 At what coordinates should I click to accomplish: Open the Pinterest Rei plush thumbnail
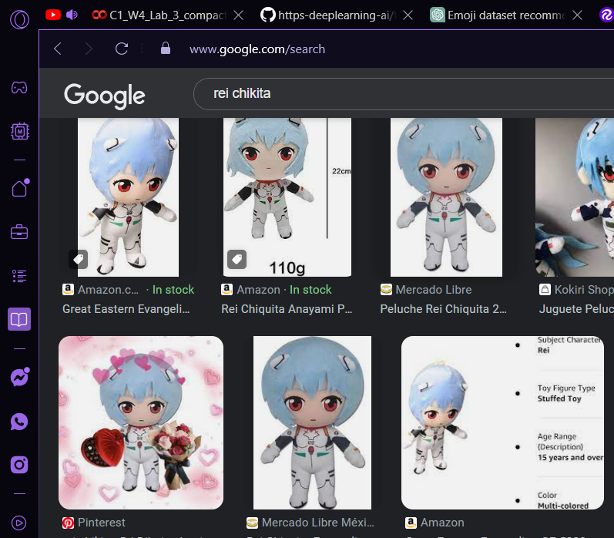click(x=141, y=422)
